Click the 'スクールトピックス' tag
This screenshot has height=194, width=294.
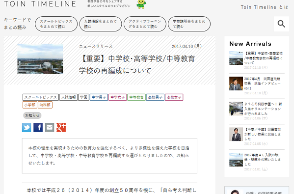(41, 97)
